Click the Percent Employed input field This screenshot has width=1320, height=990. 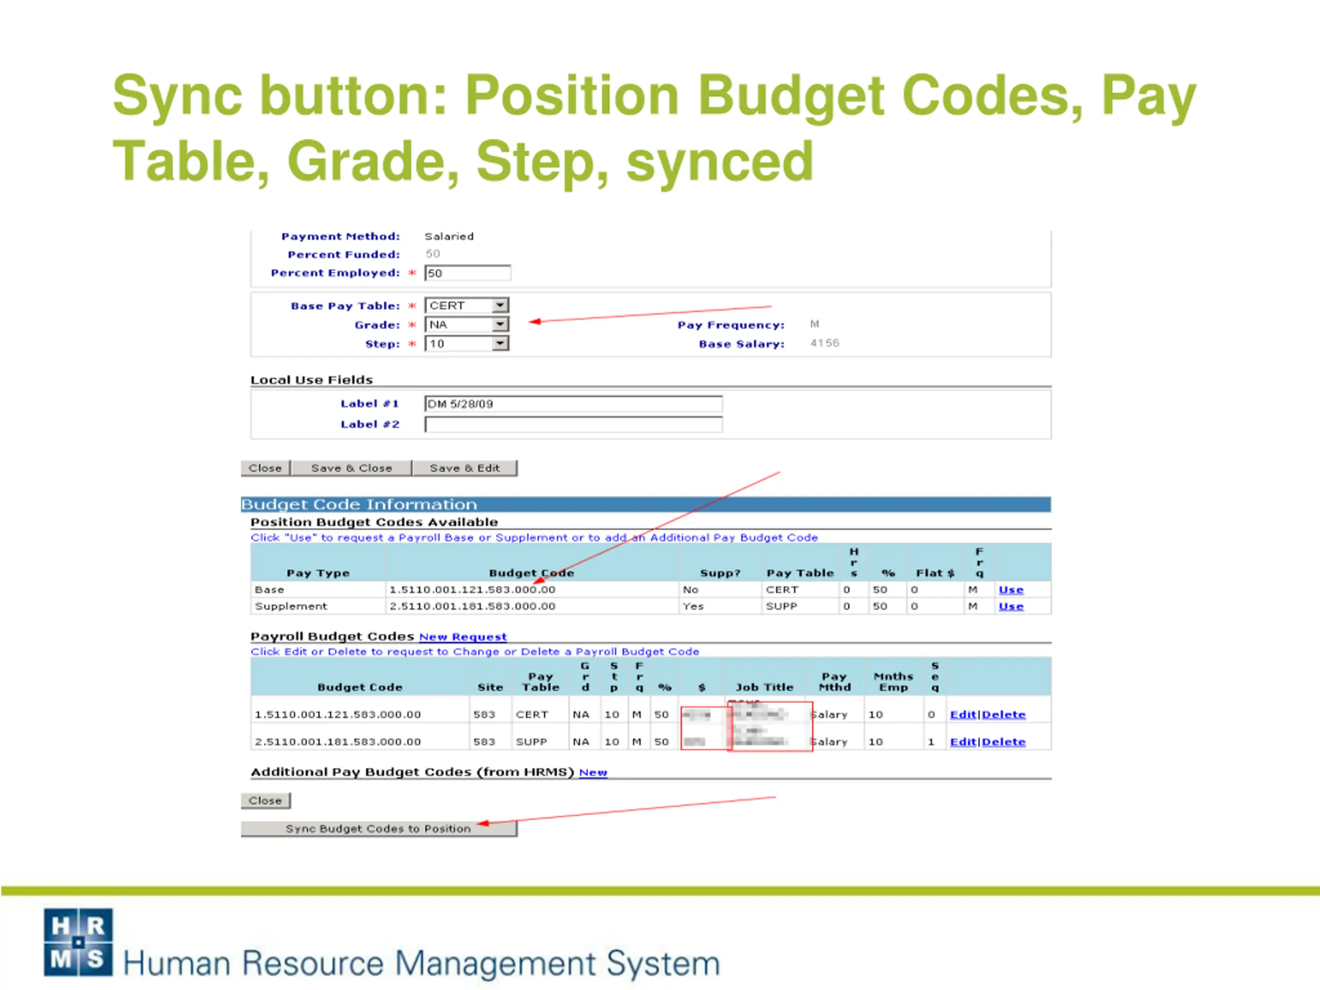pos(468,273)
